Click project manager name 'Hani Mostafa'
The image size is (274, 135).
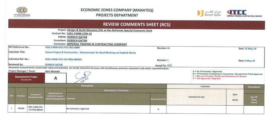tap(53, 71)
